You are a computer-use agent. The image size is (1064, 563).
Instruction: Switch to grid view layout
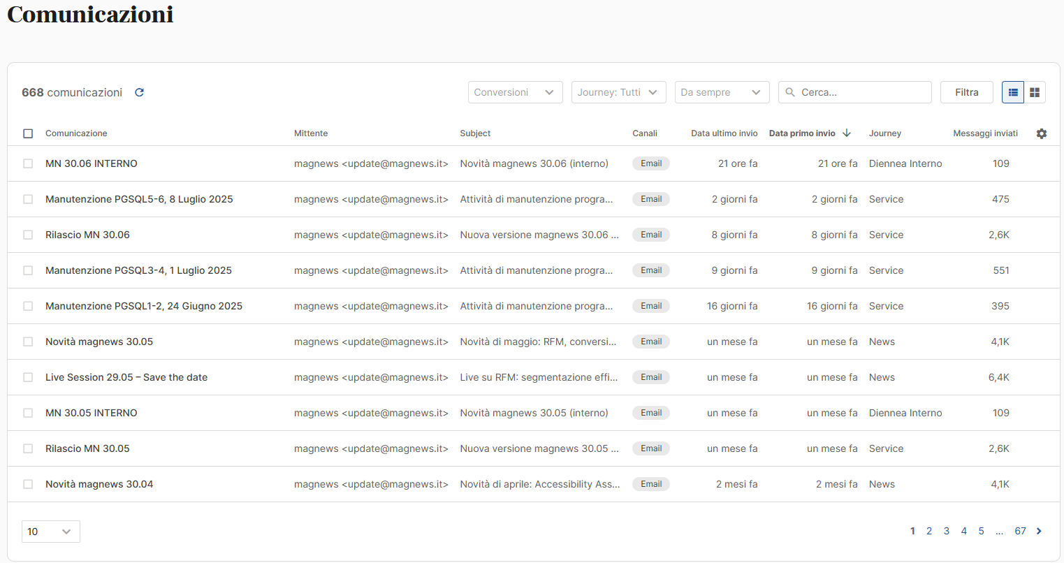1035,92
